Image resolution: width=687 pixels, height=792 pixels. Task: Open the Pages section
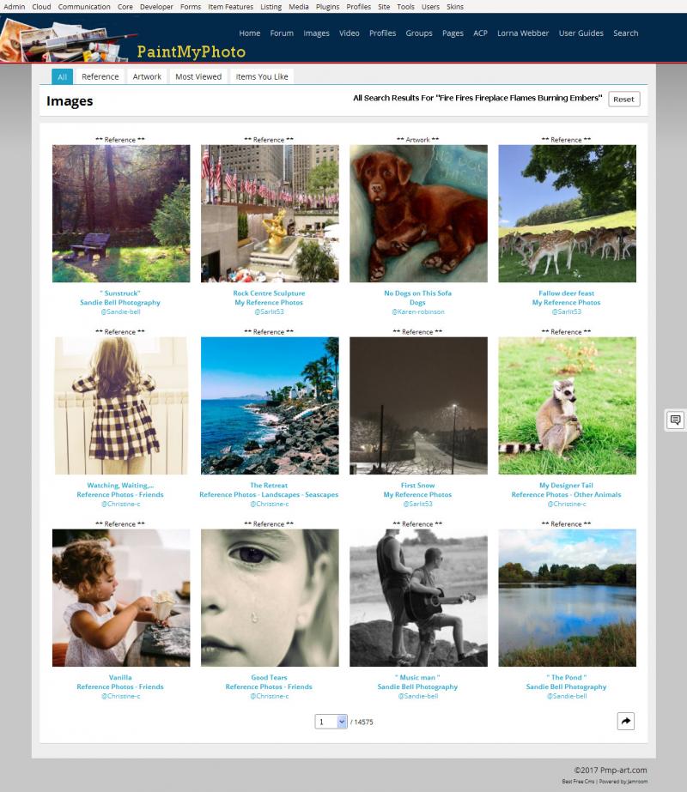point(453,33)
